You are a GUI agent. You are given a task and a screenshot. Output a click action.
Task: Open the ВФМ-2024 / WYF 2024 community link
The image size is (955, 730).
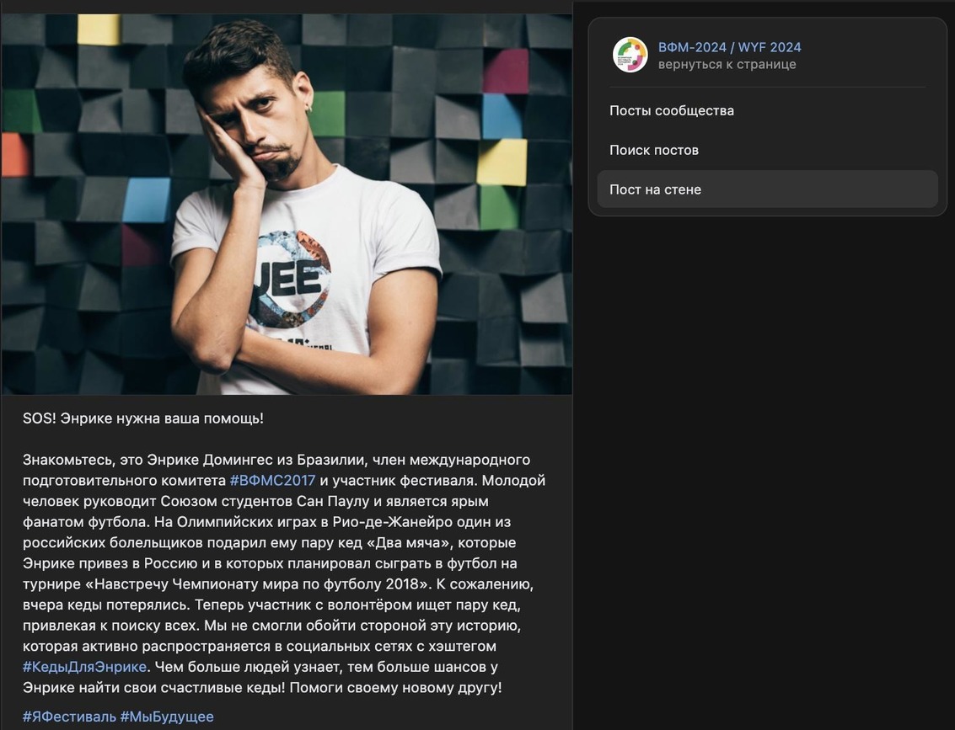[x=729, y=47]
